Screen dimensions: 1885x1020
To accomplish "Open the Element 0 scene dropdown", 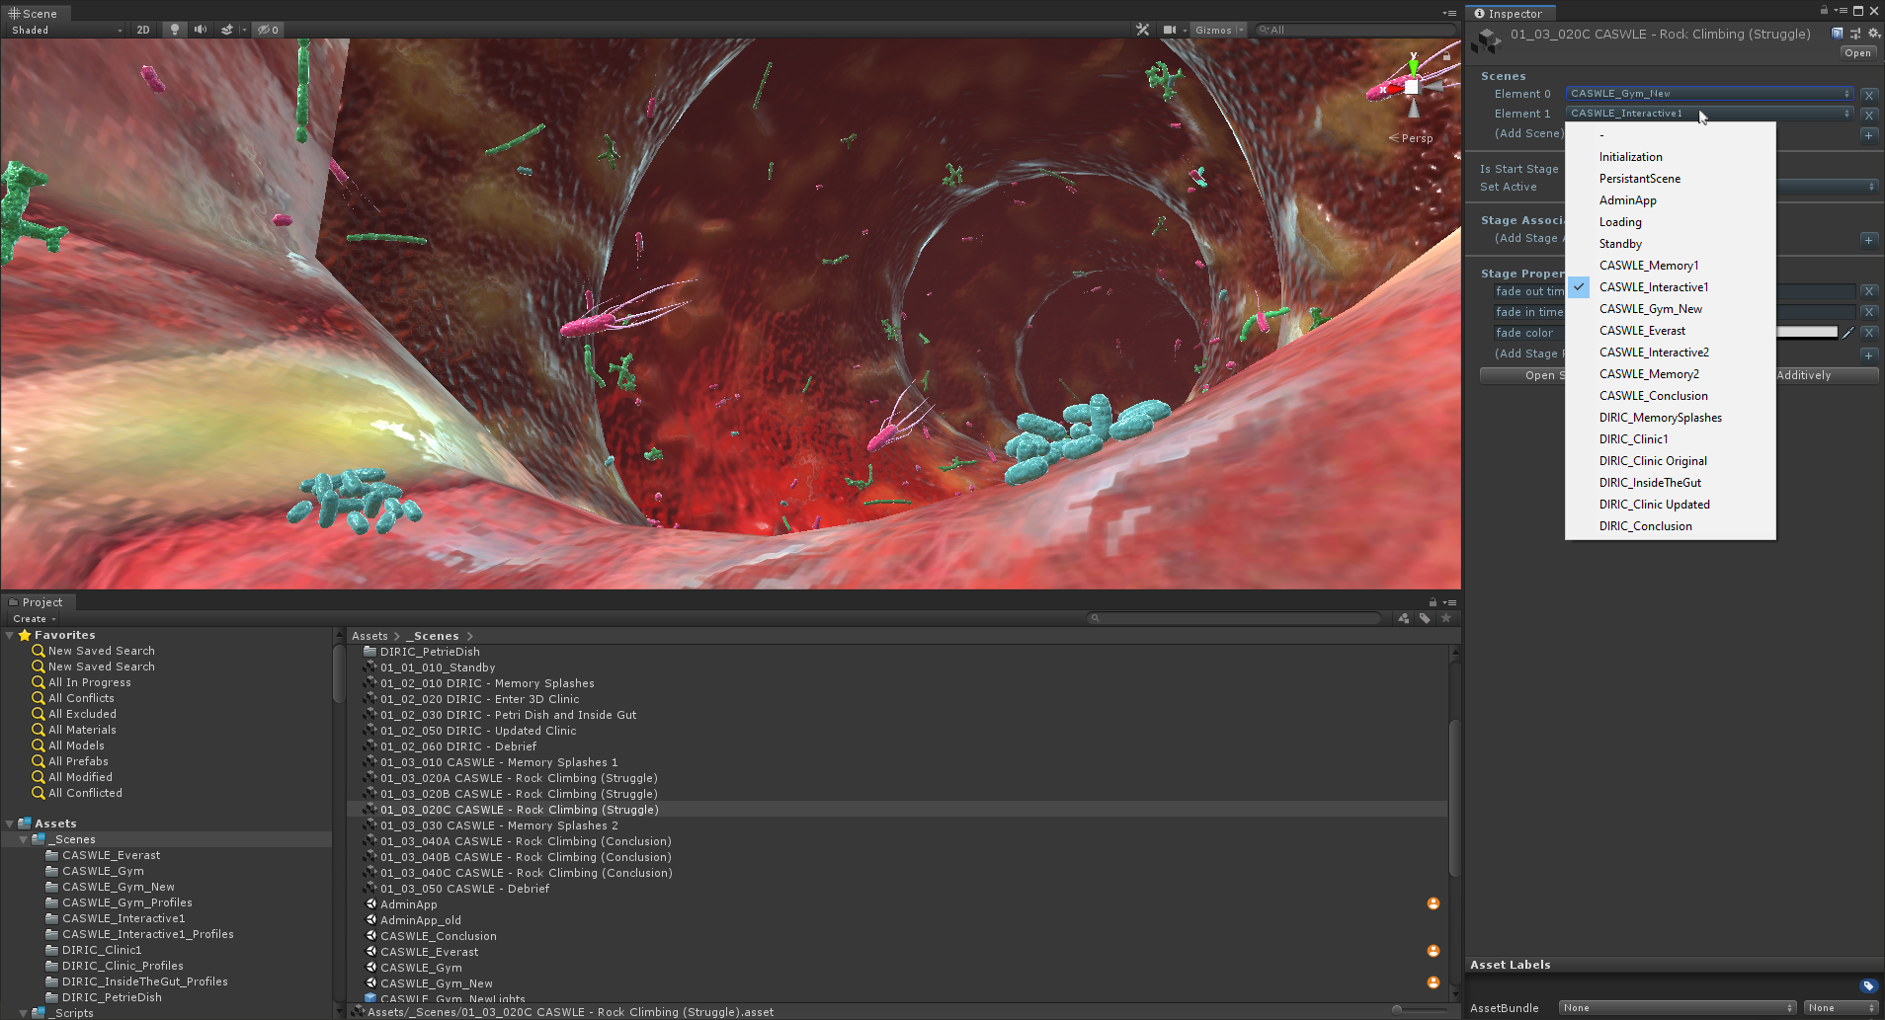I will coord(1709,94).
